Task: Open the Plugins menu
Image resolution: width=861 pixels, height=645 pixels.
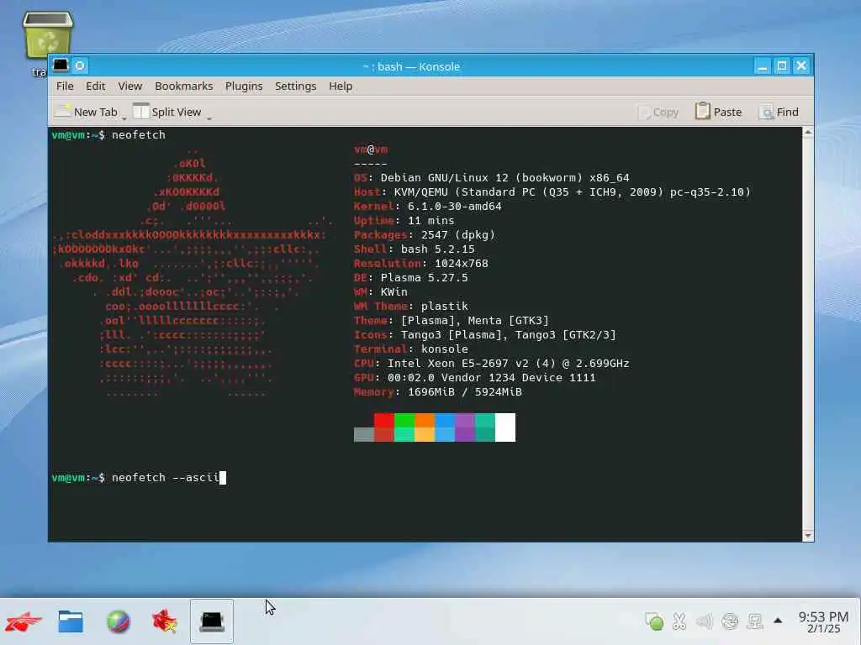Action: (x=244, y=87)
